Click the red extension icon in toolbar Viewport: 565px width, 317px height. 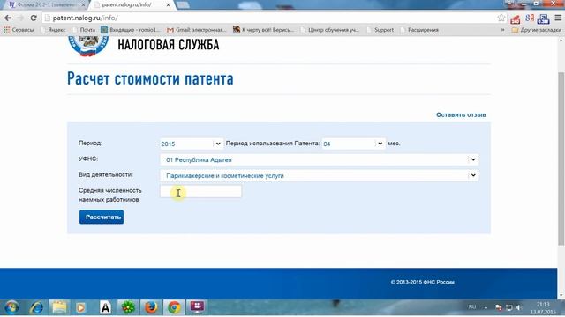click(x=516, y=18)
